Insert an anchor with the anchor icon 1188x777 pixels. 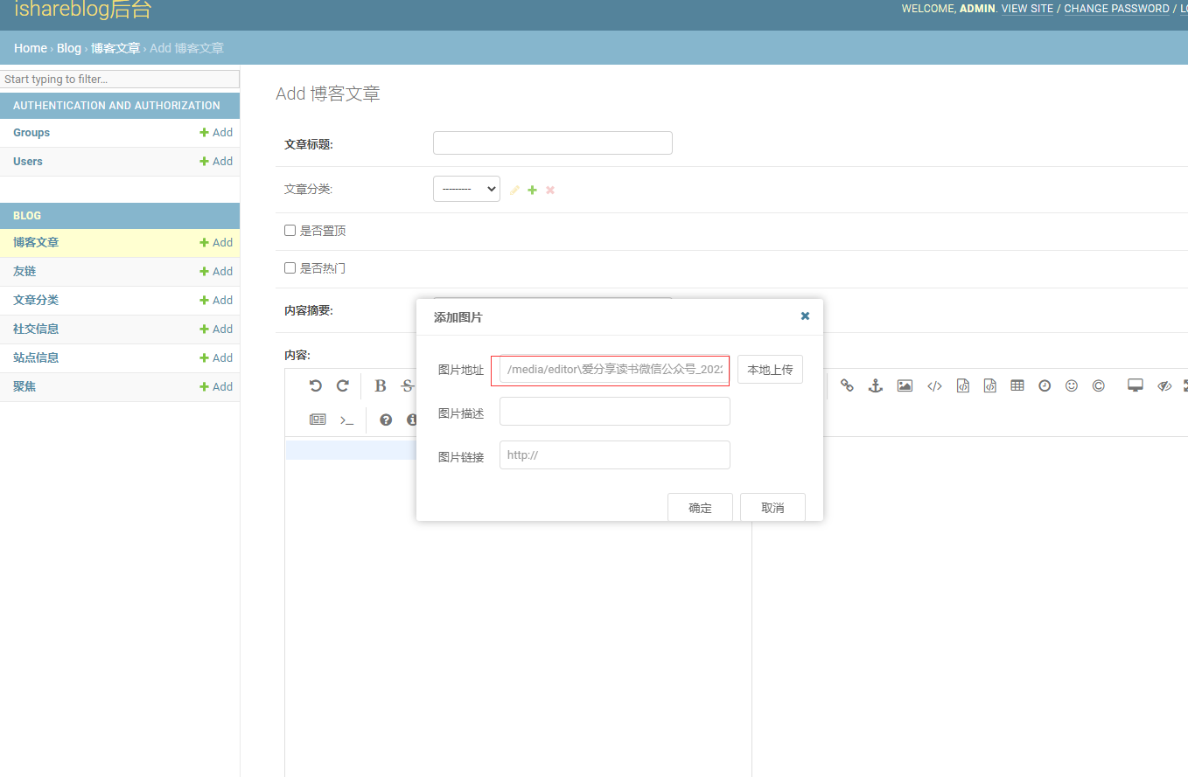[x=875, y=385]
